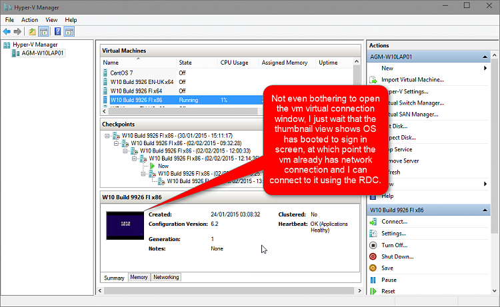The width and height of the screenshot is (500, 307).
Task: Click the Pause icon
Action: [x=373, y=280]
